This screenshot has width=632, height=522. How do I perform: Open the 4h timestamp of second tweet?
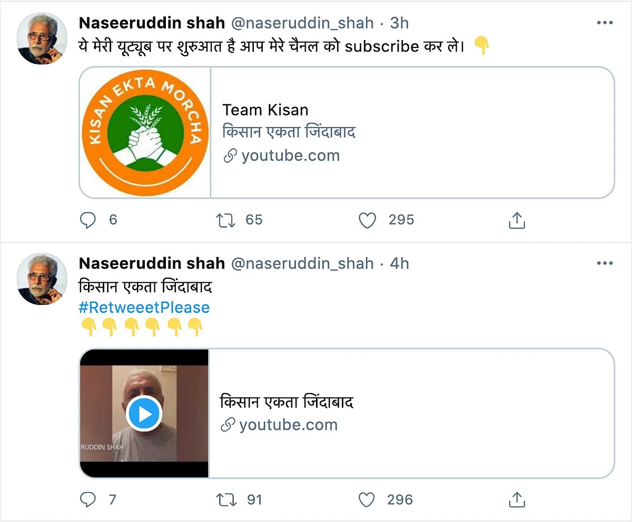click(x=399, y=263)
